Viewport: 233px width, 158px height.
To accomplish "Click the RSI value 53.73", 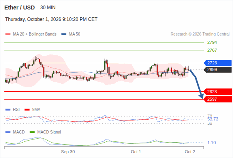I will click(x=213, y=119).
